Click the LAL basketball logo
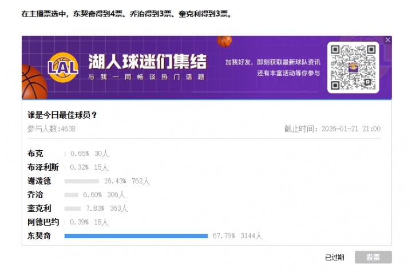This screenshot has height=273, width=412. point(63,67)
